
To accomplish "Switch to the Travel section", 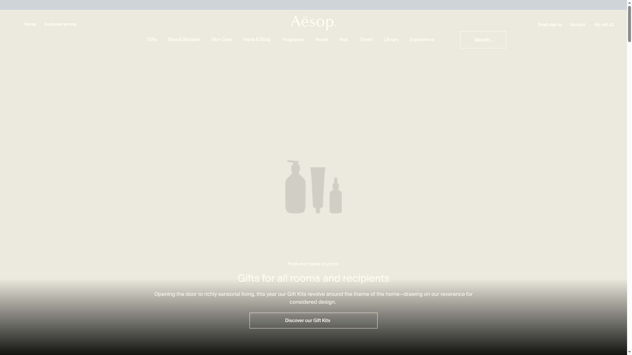I will pos(366,39).
